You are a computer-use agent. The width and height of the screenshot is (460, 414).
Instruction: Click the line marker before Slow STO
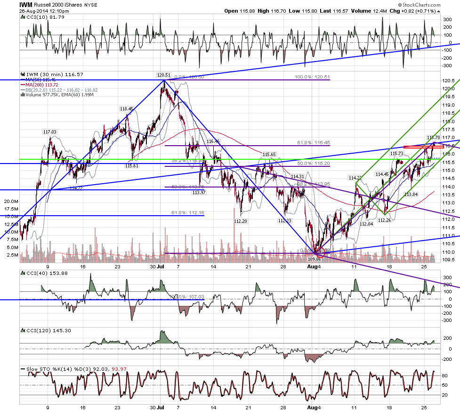(x=23, y=369)
